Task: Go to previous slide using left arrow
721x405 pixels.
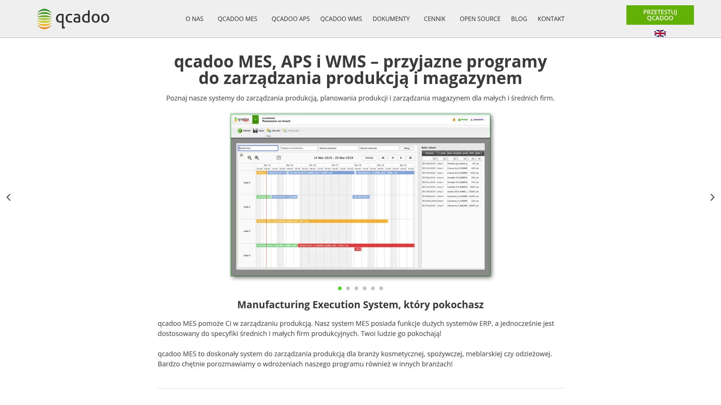Action: (8, 197)
